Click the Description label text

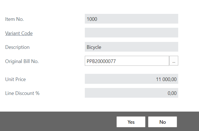pyautogui.click(x=17, y=47)
